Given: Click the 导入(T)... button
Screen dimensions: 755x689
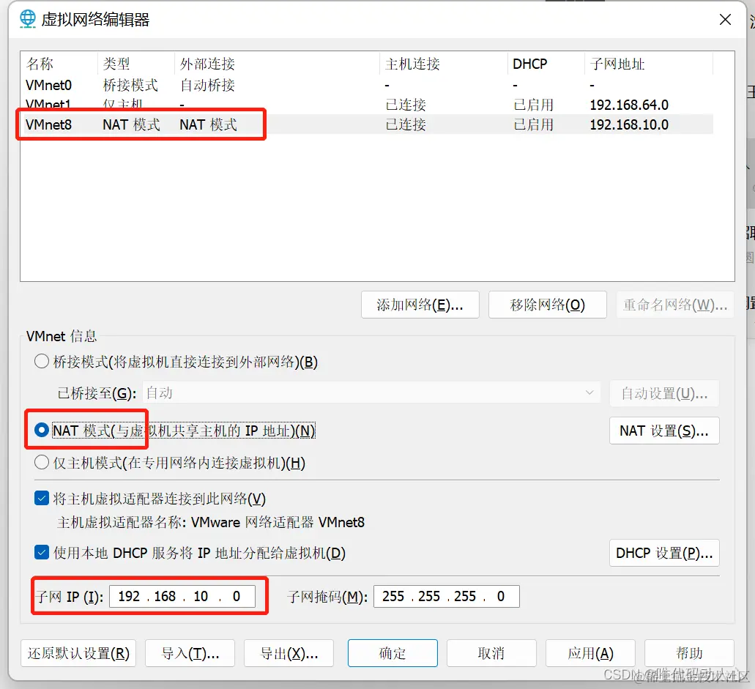Looking at the screenshot, I should 190,653.
